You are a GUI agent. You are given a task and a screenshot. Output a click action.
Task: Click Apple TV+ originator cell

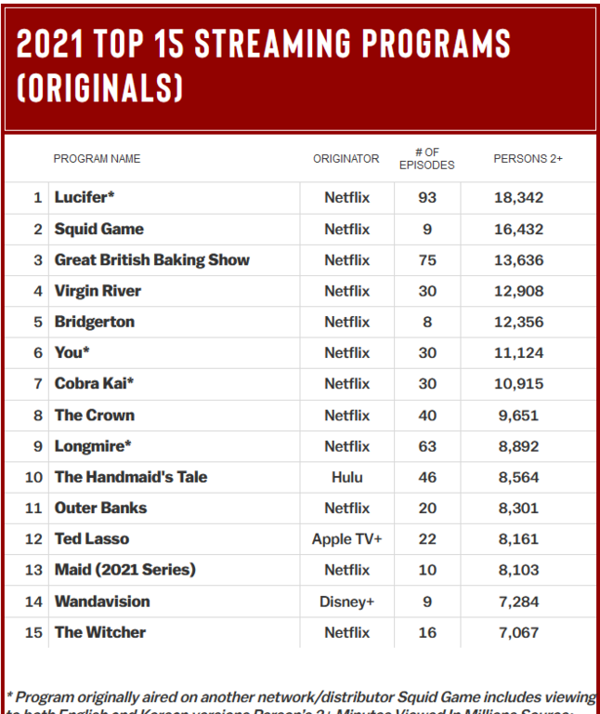tap(346, 539)
